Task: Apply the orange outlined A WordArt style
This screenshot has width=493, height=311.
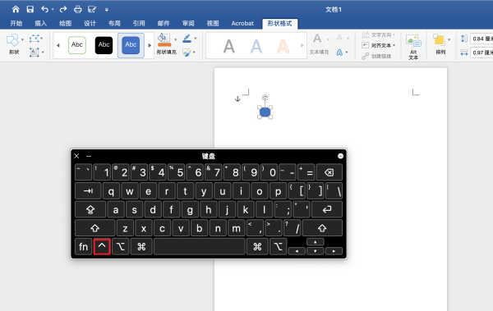Action: (283, 46)
